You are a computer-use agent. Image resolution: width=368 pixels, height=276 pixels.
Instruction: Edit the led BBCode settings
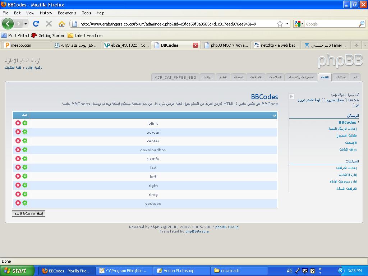click(25, 167)
